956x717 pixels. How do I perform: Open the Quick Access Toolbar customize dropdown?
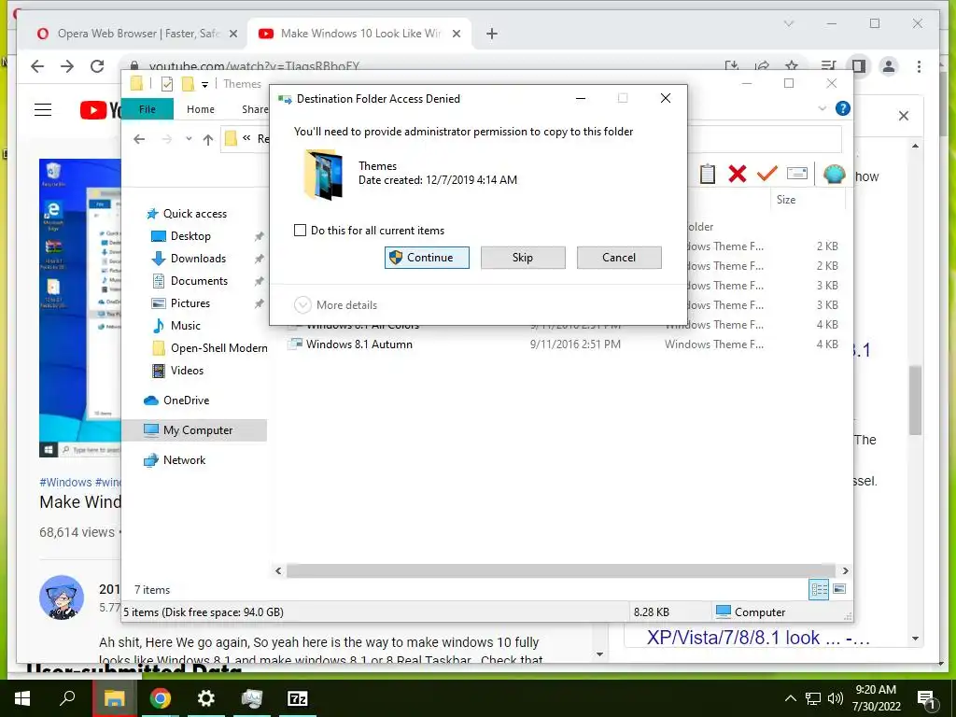(204, 84)
